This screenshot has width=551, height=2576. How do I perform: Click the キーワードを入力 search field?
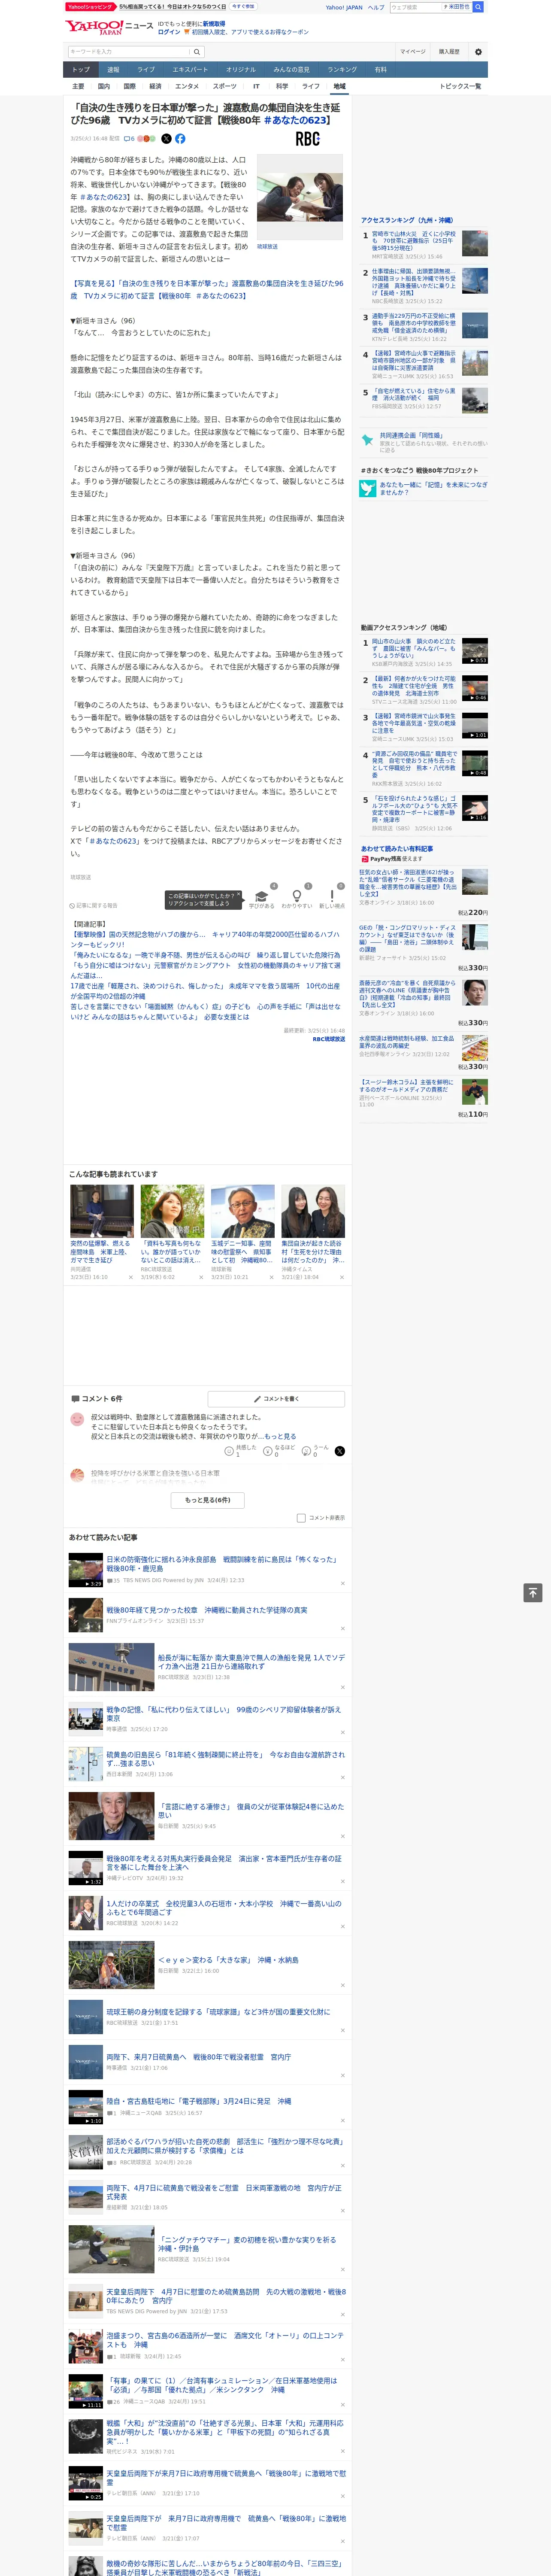point(128,52)
